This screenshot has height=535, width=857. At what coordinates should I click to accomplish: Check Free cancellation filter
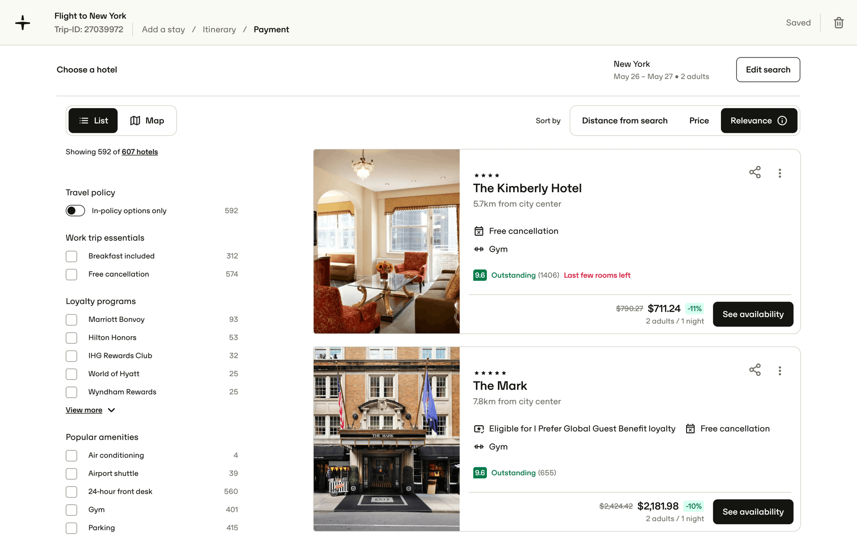[71, 275]
